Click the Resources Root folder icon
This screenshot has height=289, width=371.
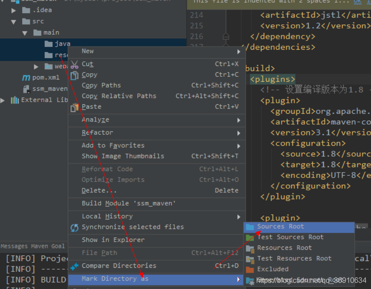point(250,249)
